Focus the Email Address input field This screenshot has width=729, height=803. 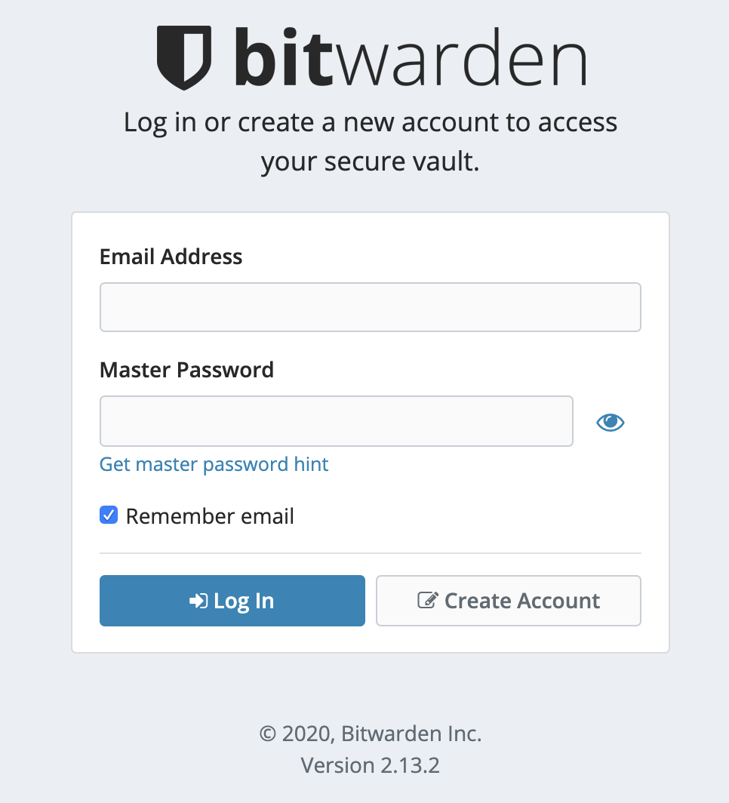click(370, 307)
